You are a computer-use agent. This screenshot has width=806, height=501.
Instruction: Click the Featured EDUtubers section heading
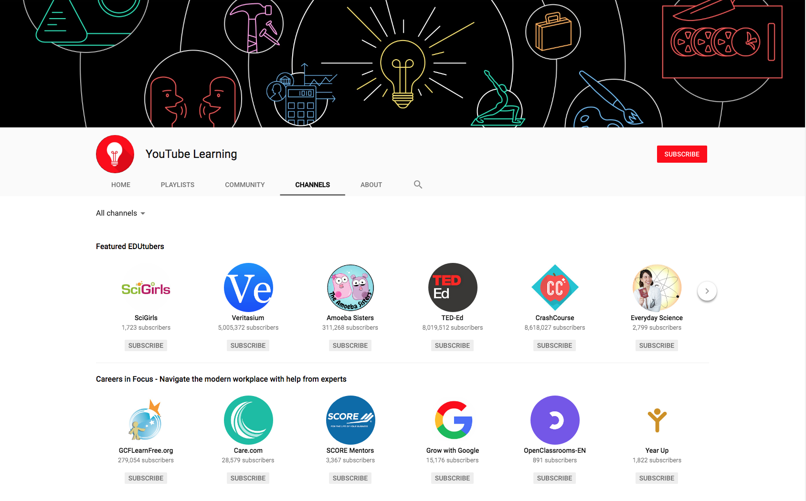[x=130, y=247]
